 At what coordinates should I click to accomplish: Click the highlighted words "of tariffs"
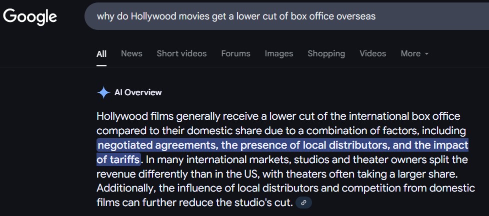[118, 160]
